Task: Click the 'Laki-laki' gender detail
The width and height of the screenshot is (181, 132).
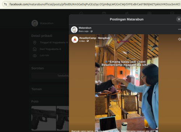Action: point(45,56)
